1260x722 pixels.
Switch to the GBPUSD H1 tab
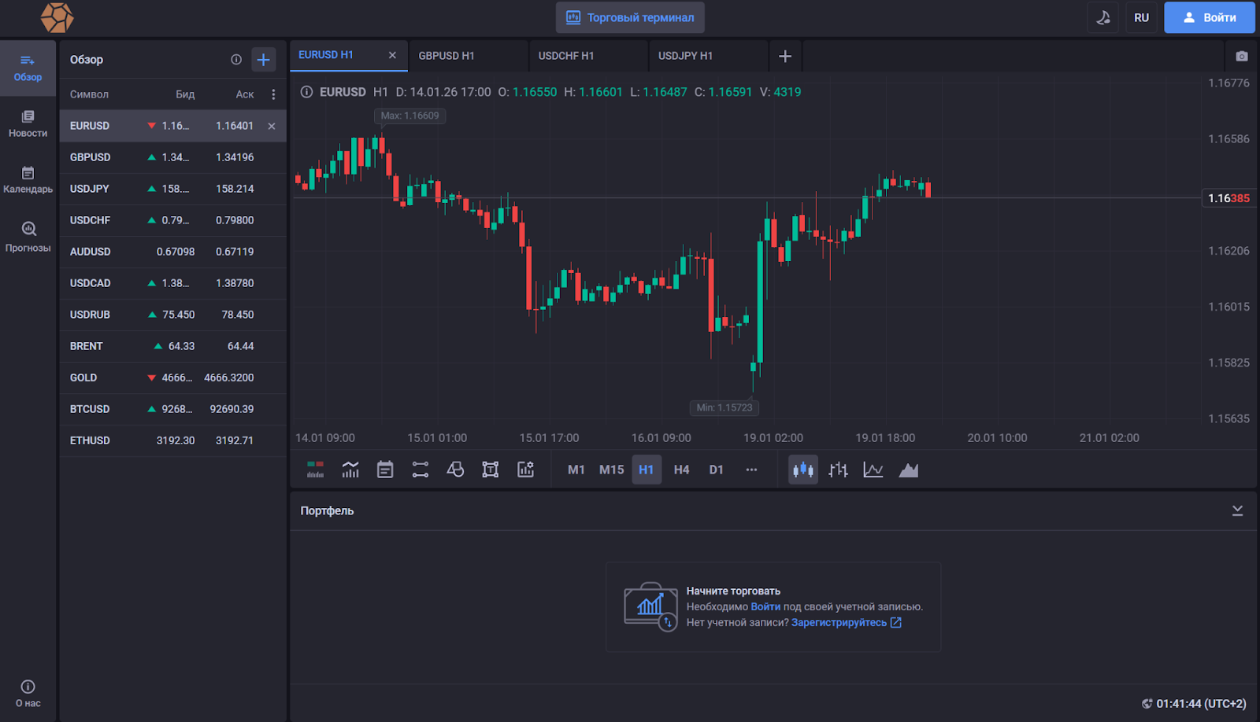click(x=445, y=55)
